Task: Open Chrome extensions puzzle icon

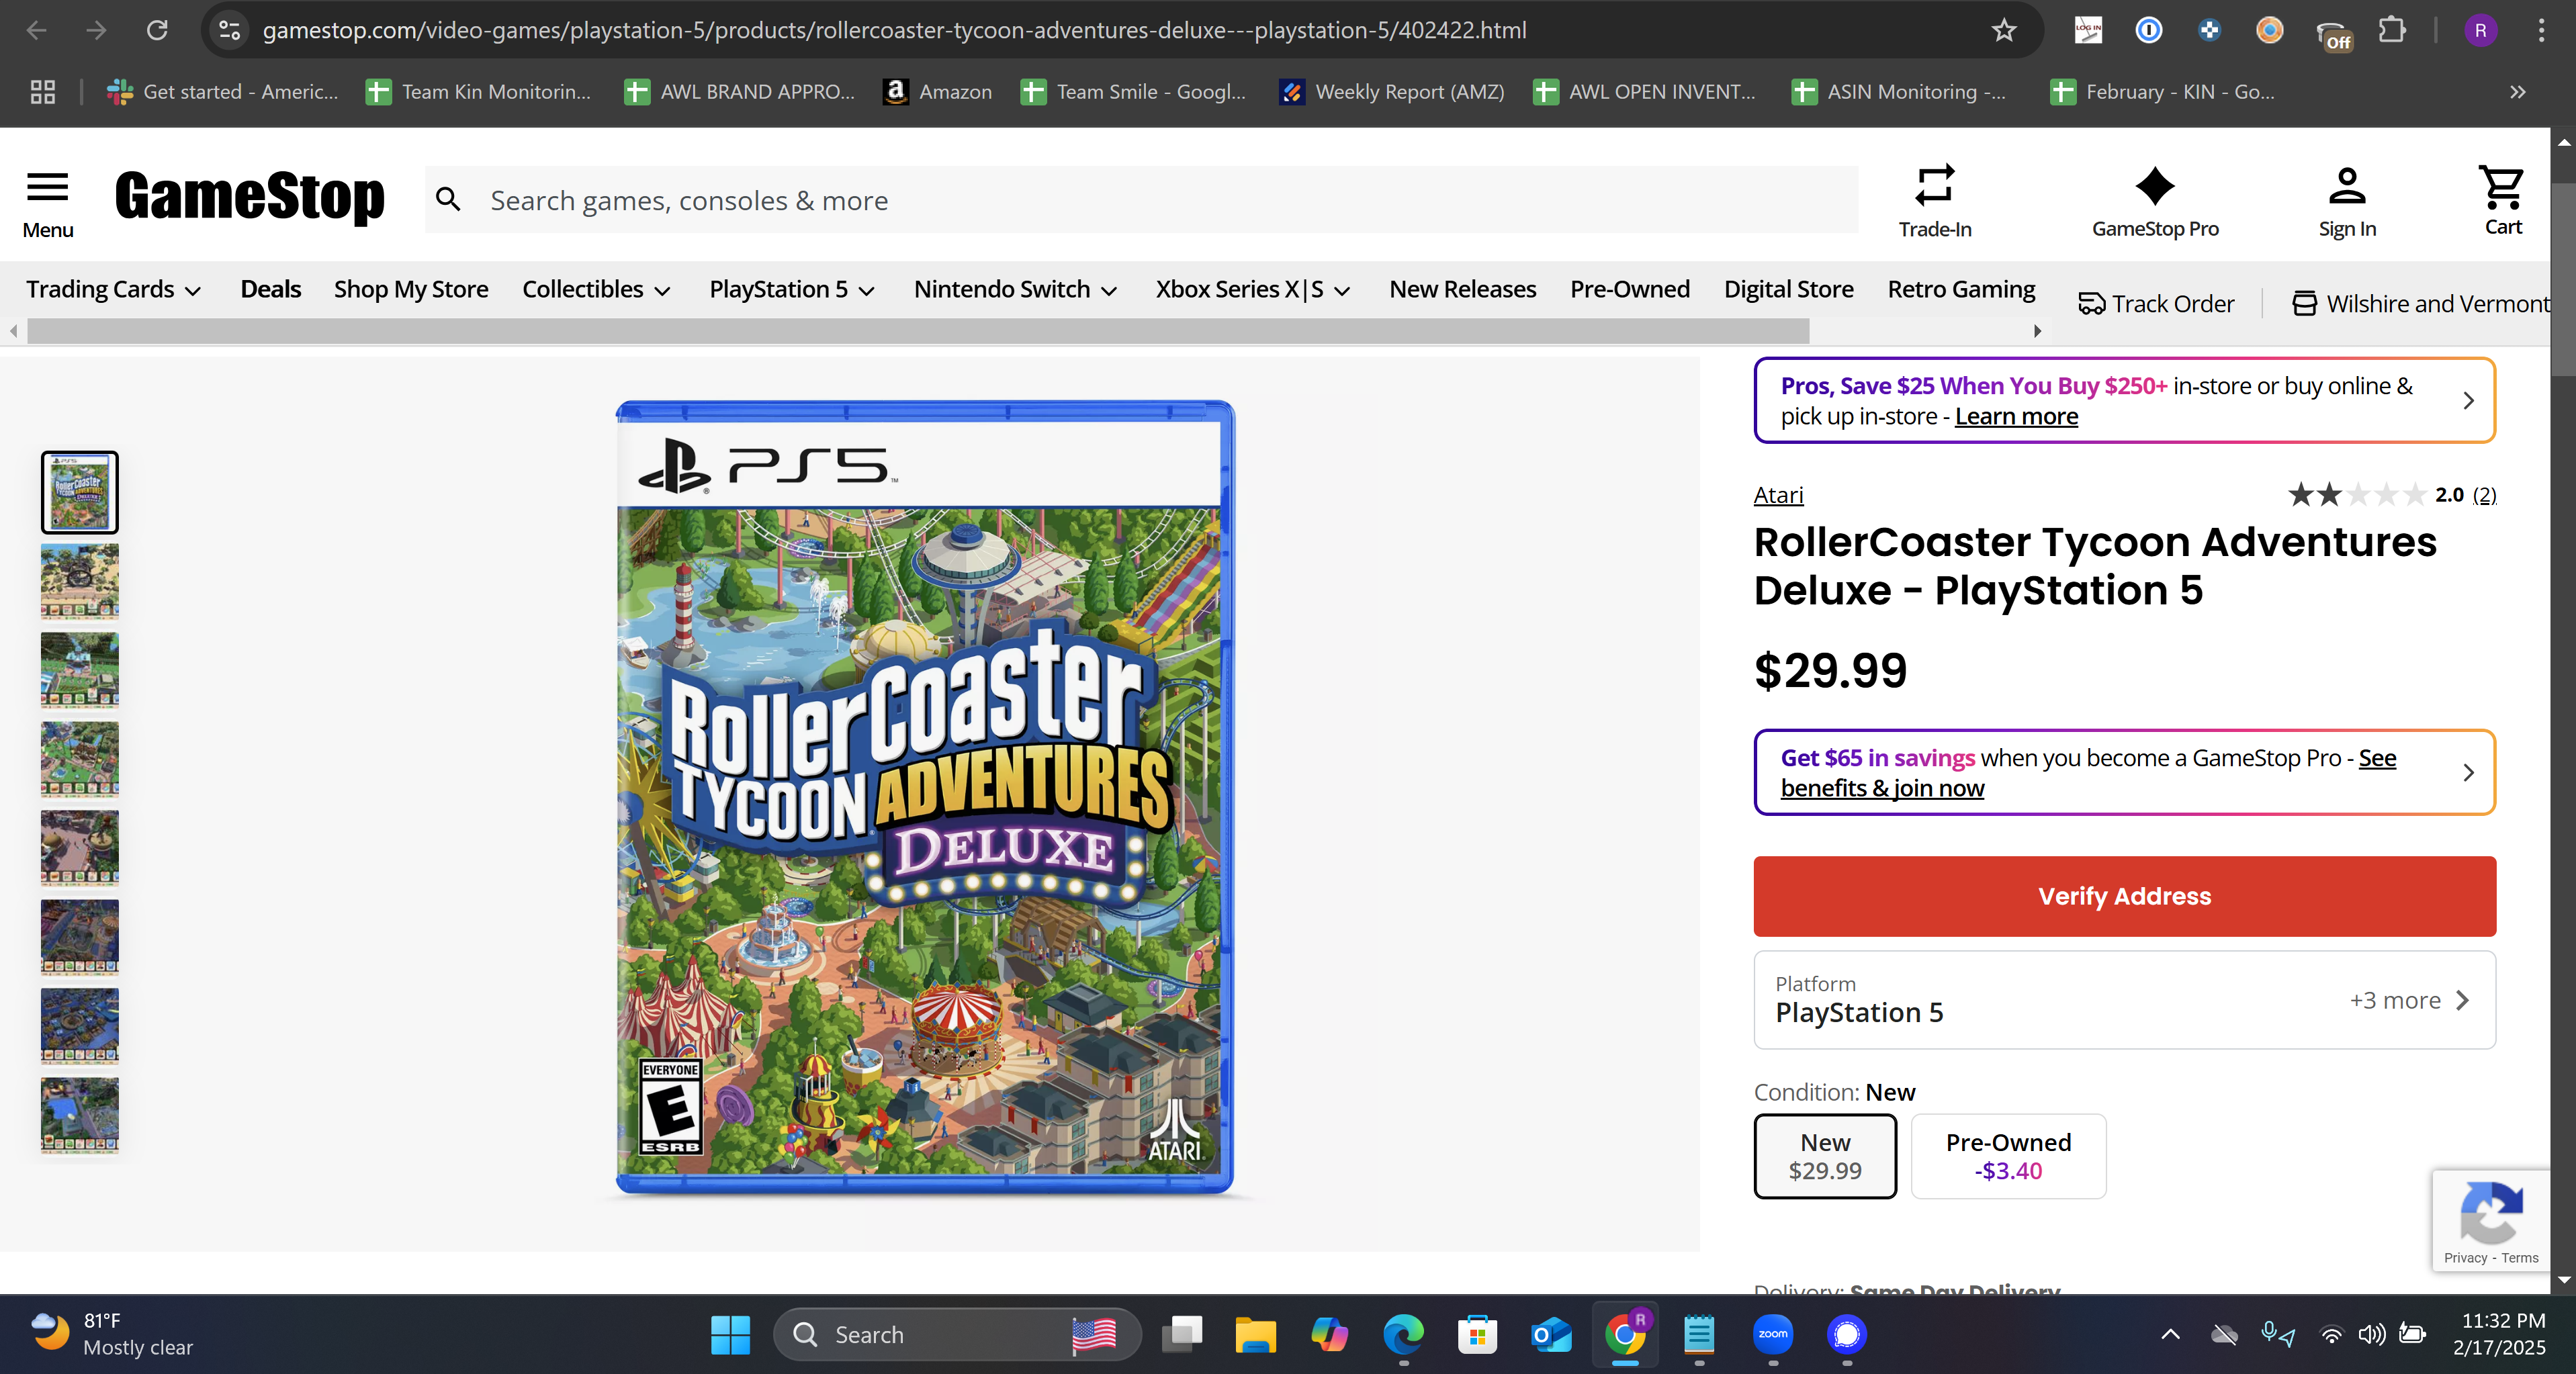Action: 2391,30
